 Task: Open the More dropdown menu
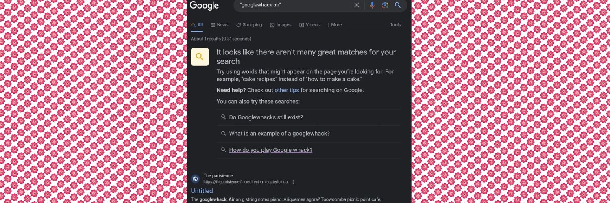(335, 25)
